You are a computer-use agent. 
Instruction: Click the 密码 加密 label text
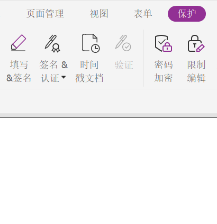pyautogui.click(x=164, y=71)
